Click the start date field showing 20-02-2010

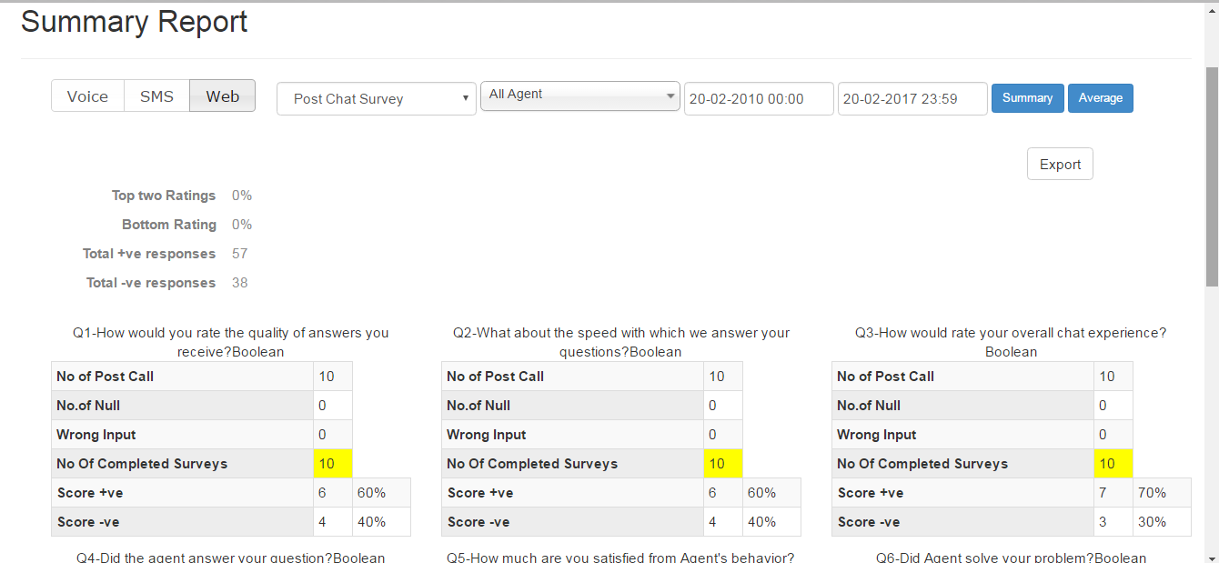pyautogui.click(x=758, y=98)
